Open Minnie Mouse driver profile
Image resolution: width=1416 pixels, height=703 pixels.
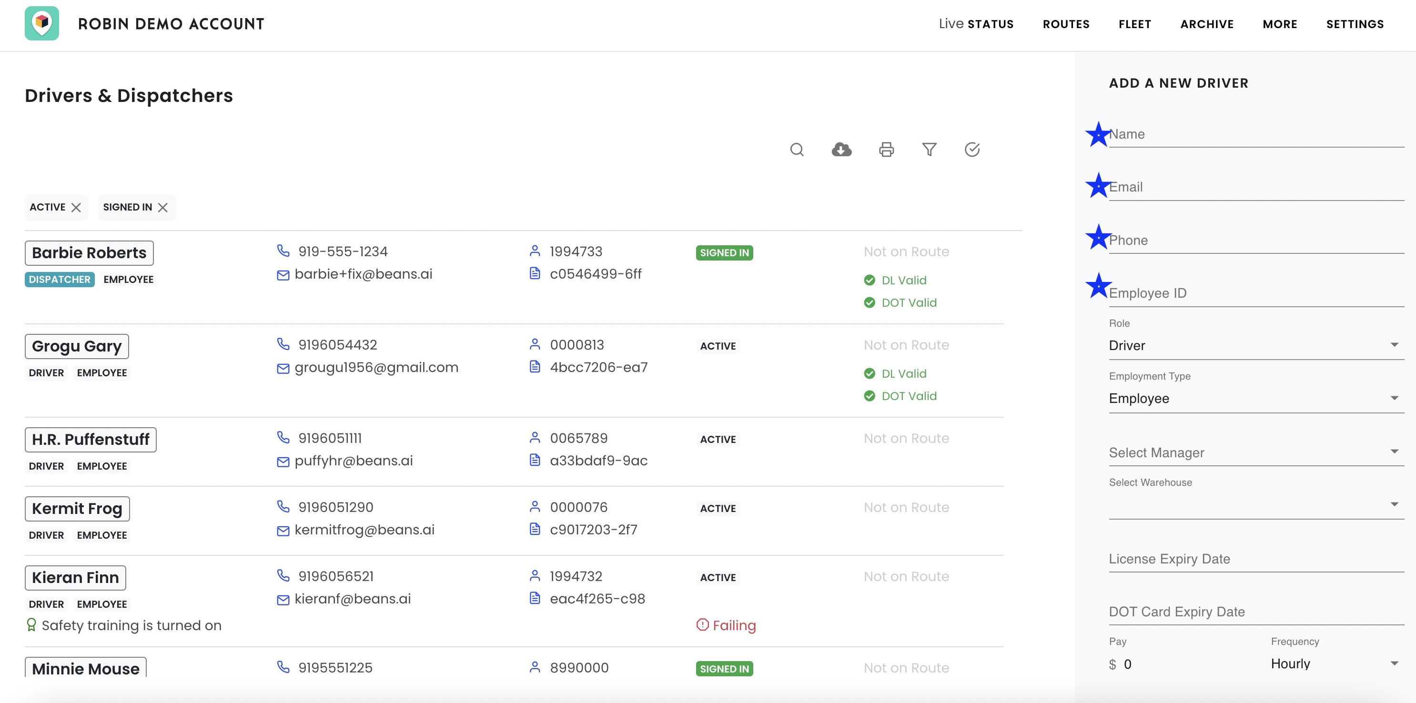tap(86, 668)
